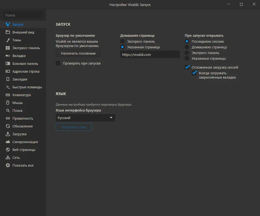260x216 pixels.
Task: Click the magnifier icon for Поиск section
Action: point(8,110)
